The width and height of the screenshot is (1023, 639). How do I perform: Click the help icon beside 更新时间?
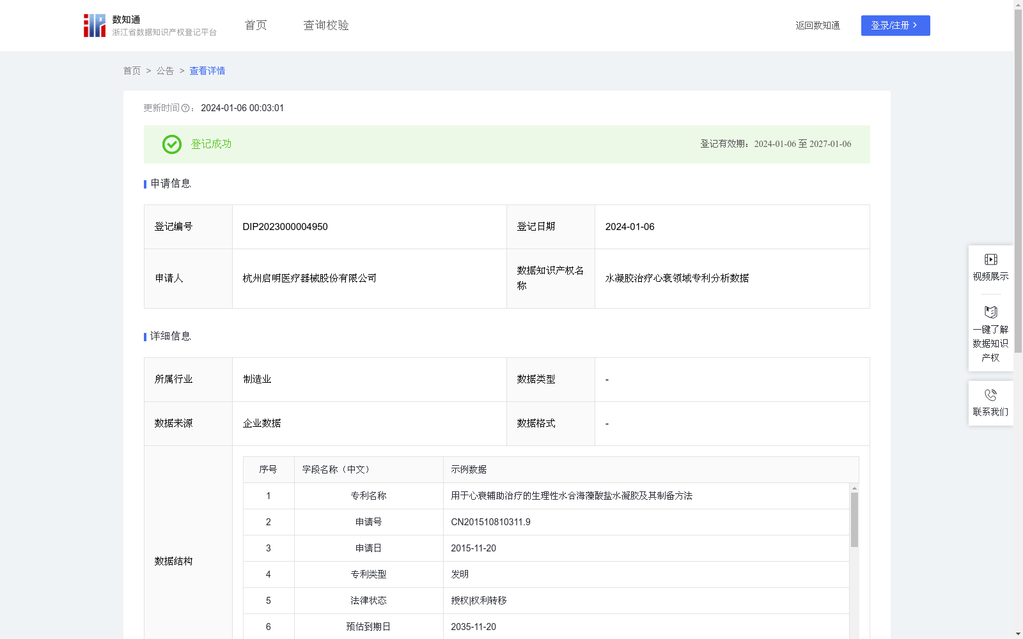point(185,109)
